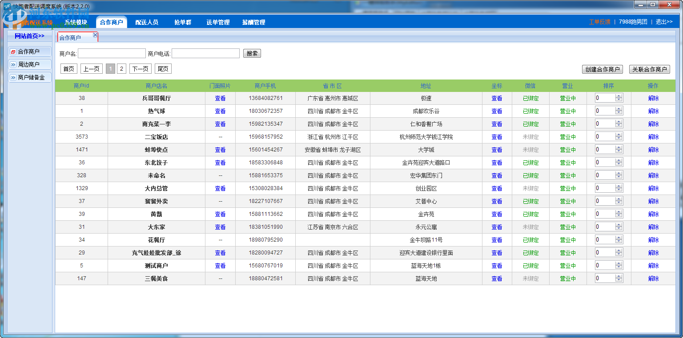The image size is (683, 338).
Task: Increase sort value for 兵哥哥餐厅 row
Action: point(619,96)
